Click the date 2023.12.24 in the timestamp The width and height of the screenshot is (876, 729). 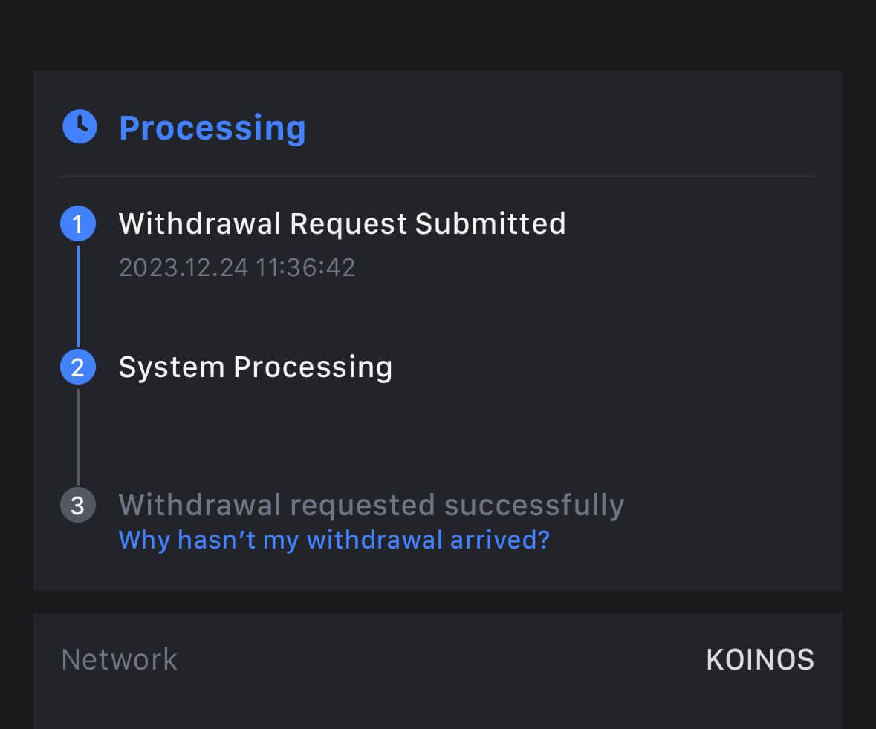click(184, 267)
